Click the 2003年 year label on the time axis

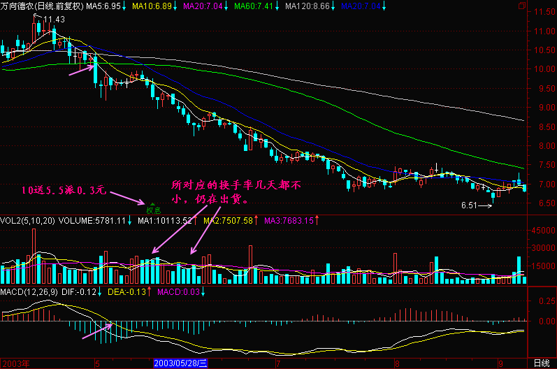click(x=15, y=363)
